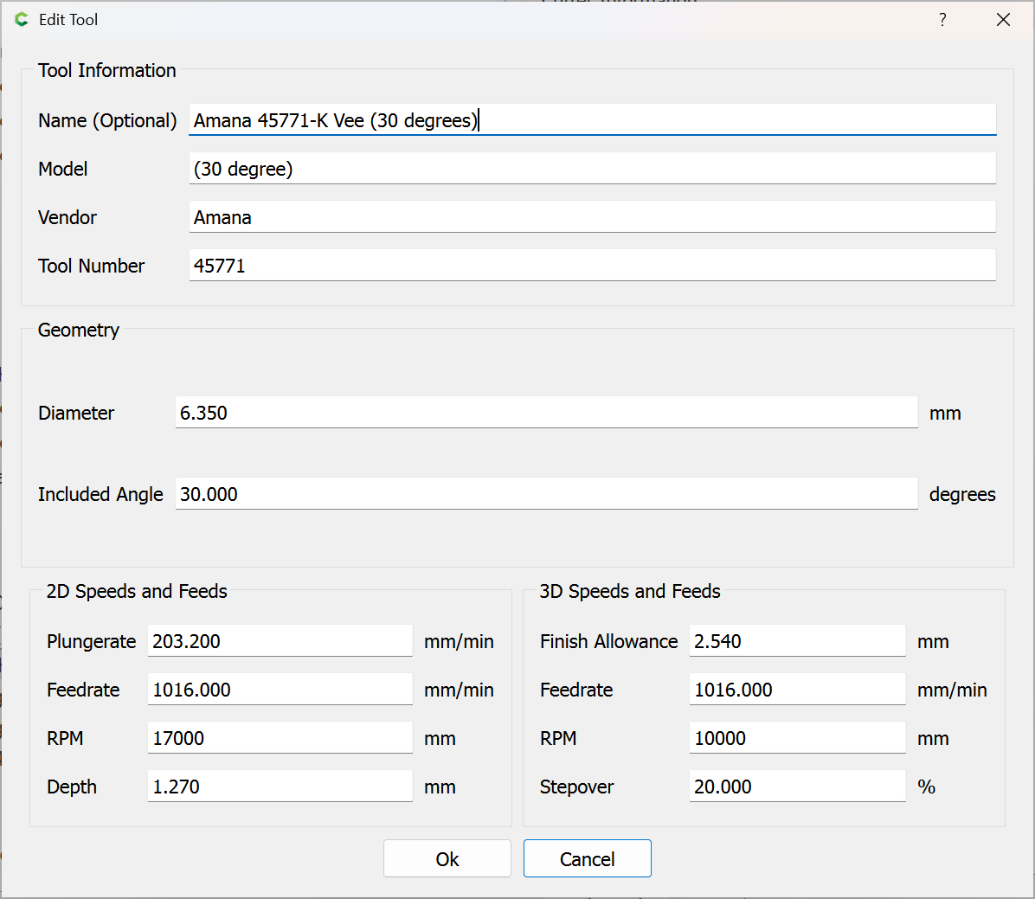The height and width of the screenshot is (899, 1035).
Task: Adjust the Stepover percentage field
Action: pyautogui.click(x=797, y=787)
